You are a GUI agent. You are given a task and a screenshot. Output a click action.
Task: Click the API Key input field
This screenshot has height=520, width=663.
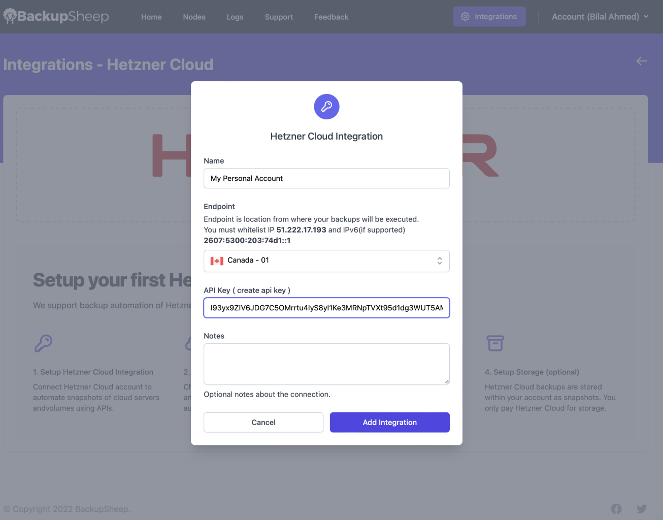326,308
